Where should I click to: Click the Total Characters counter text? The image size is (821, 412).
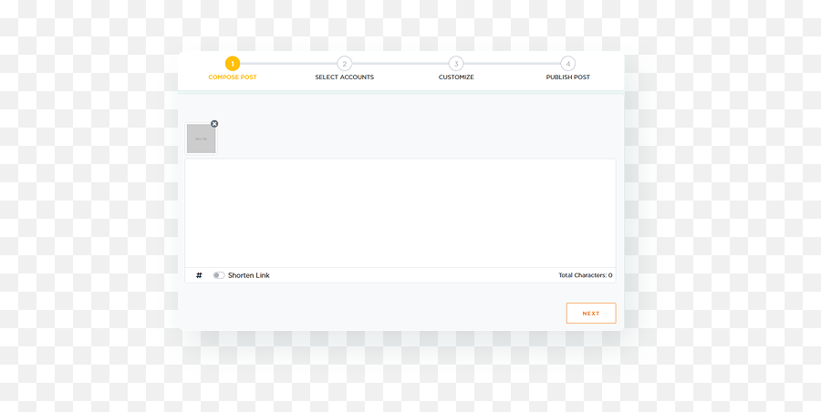586,275
